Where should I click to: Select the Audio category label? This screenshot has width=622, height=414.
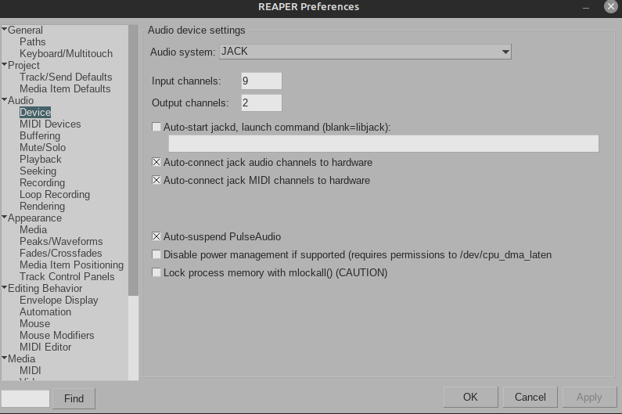[x=21, y=100]
